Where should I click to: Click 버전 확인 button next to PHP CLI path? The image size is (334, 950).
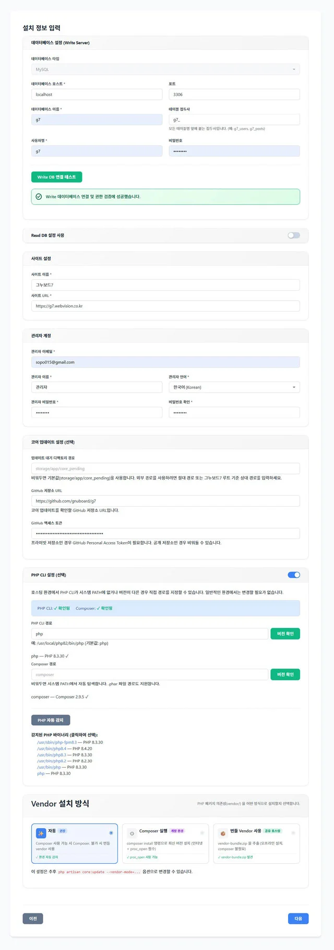point(285,634)
